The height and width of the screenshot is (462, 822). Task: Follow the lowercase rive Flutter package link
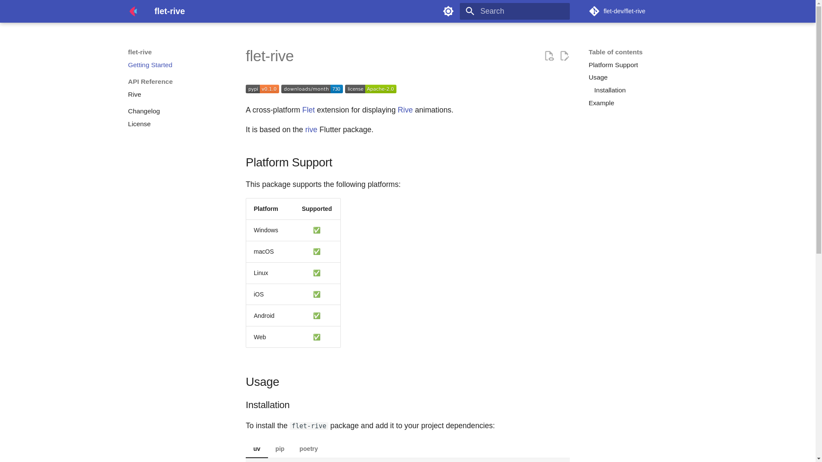(x=311, y=130)
